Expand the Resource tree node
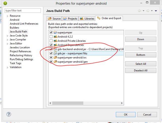Screen dimensions: 162x123 click(7, 16)
